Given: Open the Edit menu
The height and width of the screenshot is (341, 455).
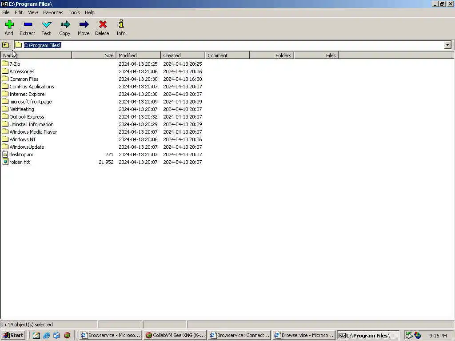Looking at the screenshot, I should coord(19,12).
